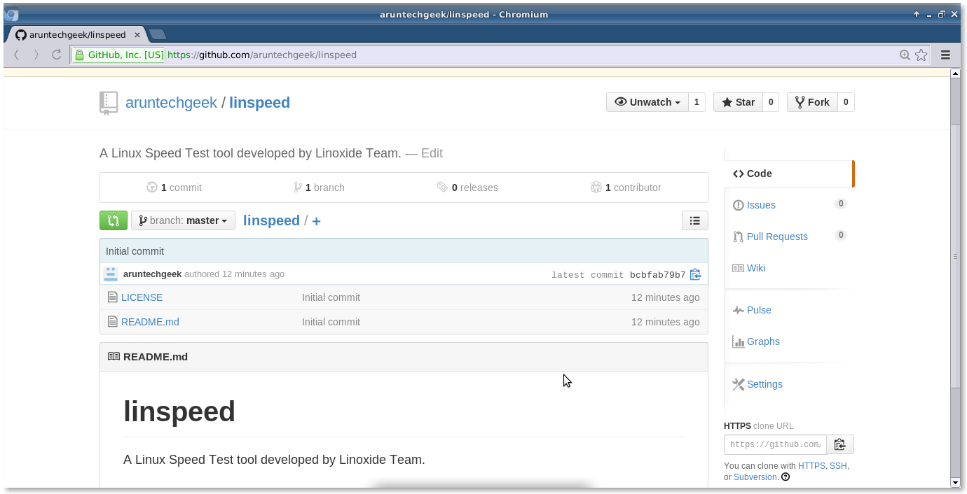Unwatch the repository via the watch button

coord(646,101)
